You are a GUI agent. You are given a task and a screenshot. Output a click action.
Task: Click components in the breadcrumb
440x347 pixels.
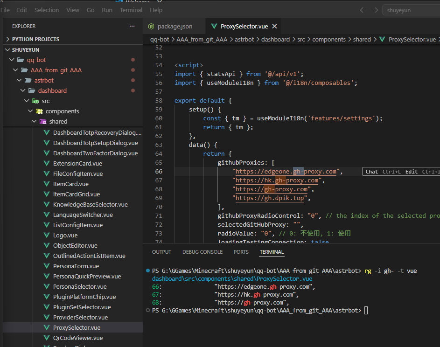pos(329,40)
